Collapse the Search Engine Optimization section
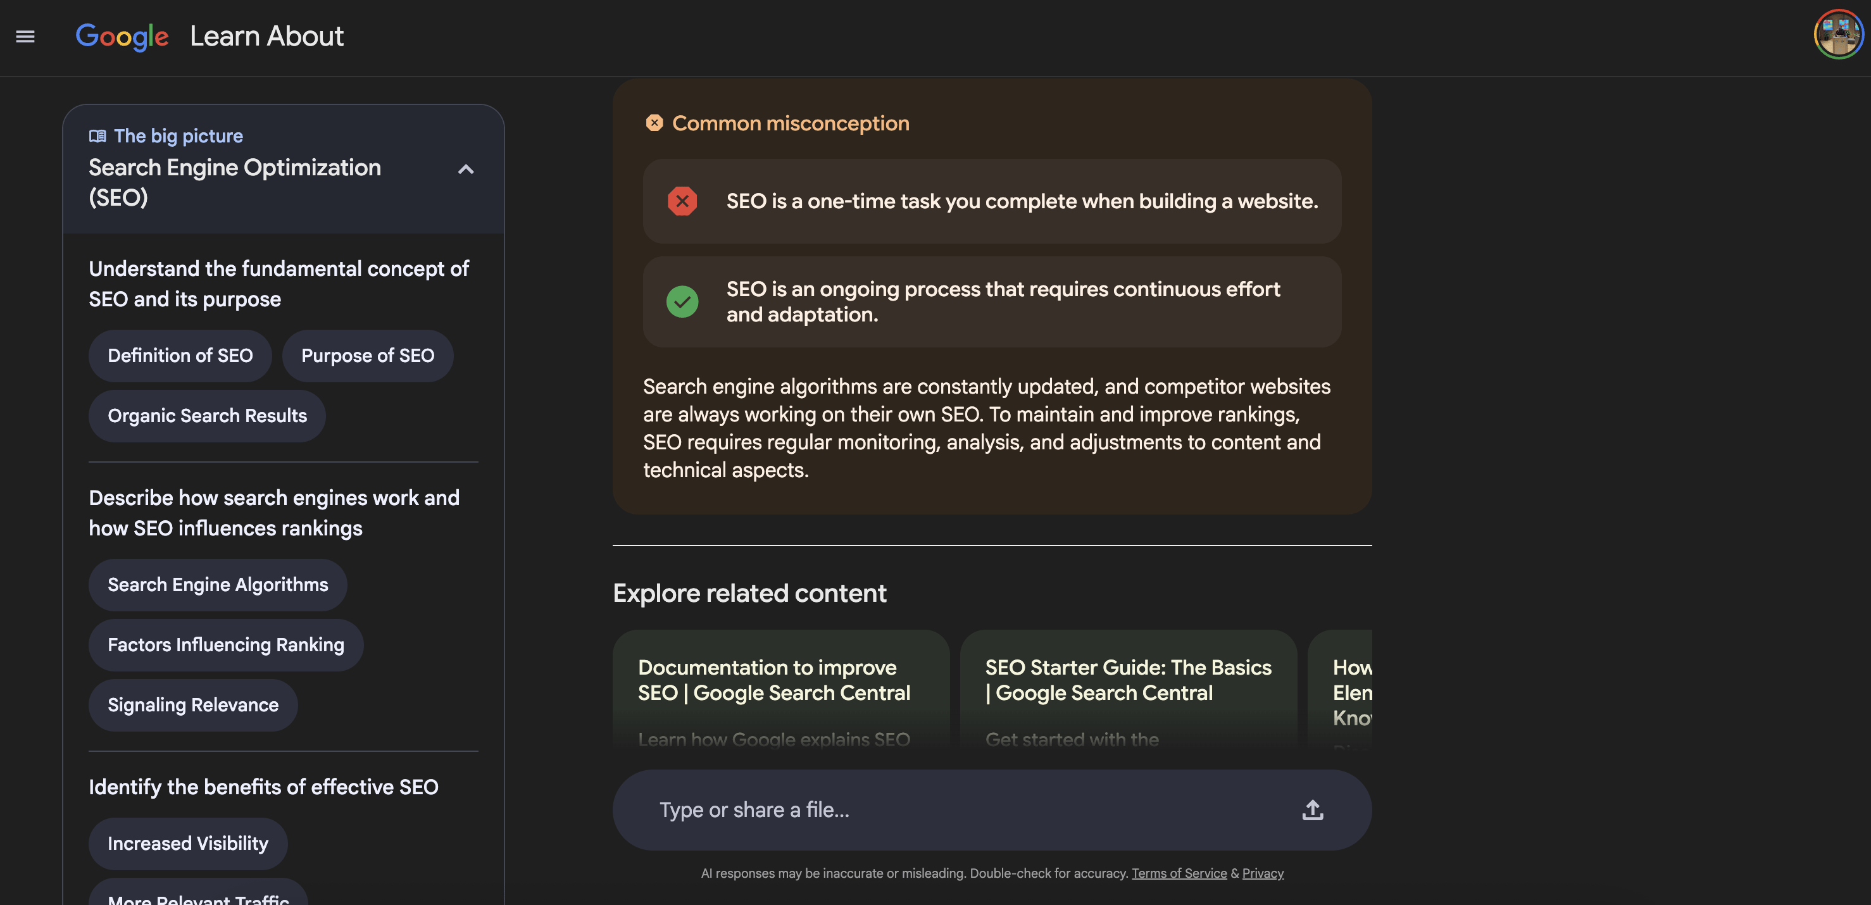This screenshot has width=1871, height=905. tap(466, 169)
